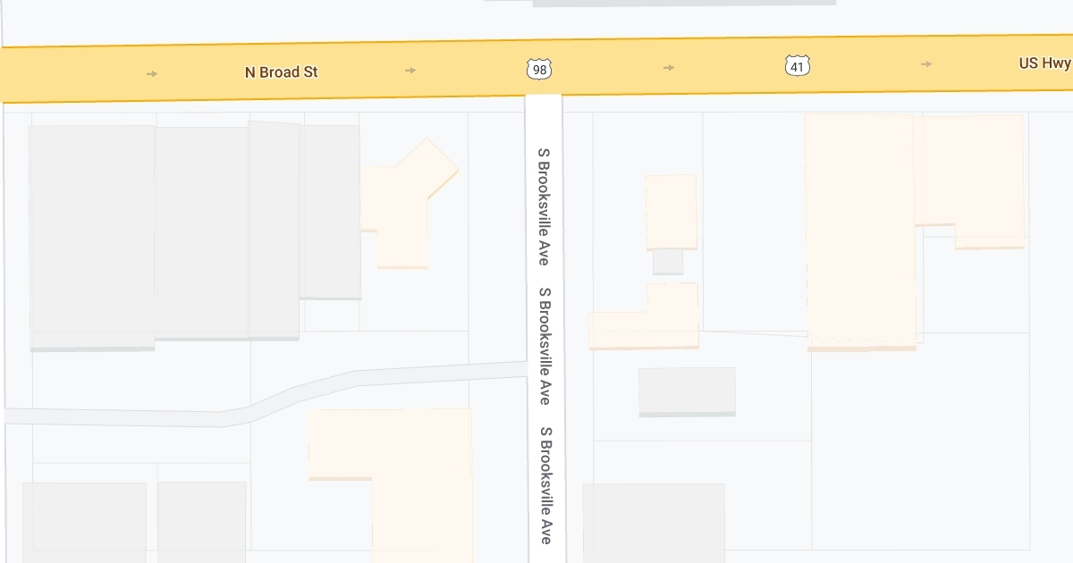Click the topmost S Brooksville Ave label

[x=543, y=206]
